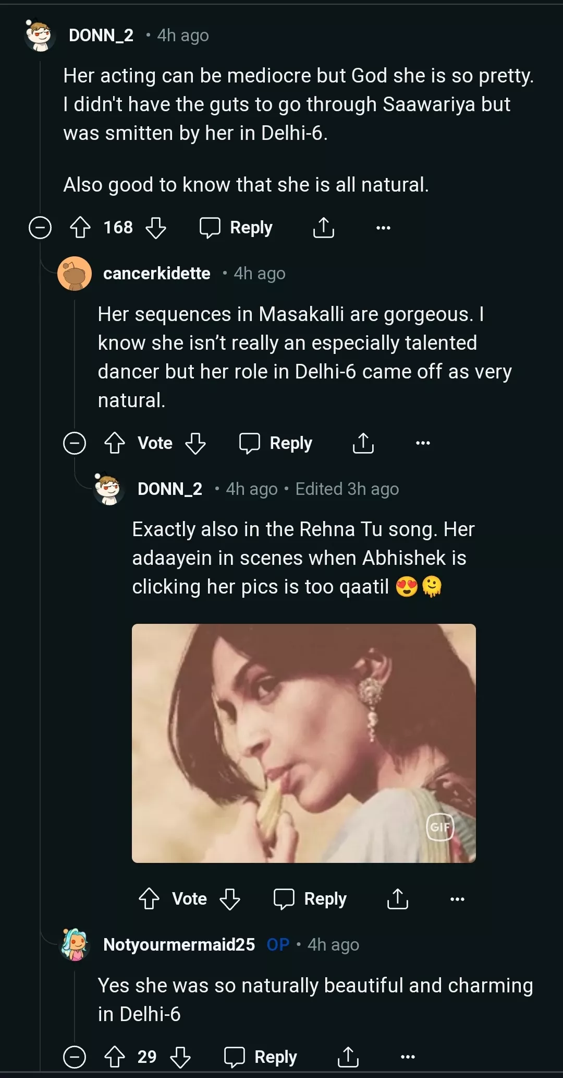Screen dimensions: 563x1078
Task: Open Notyourmermaid25's profile link
Action: (179, 945)
